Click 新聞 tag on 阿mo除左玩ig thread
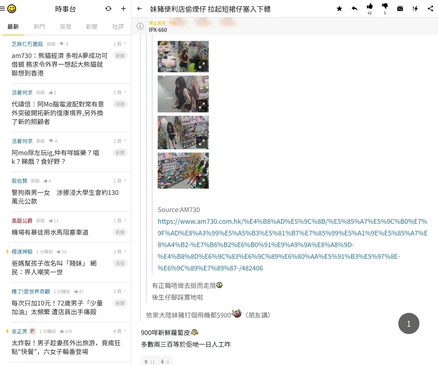 [x=120, y=153]
